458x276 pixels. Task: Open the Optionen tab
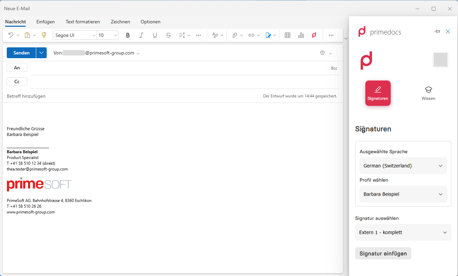coord(151,22)
